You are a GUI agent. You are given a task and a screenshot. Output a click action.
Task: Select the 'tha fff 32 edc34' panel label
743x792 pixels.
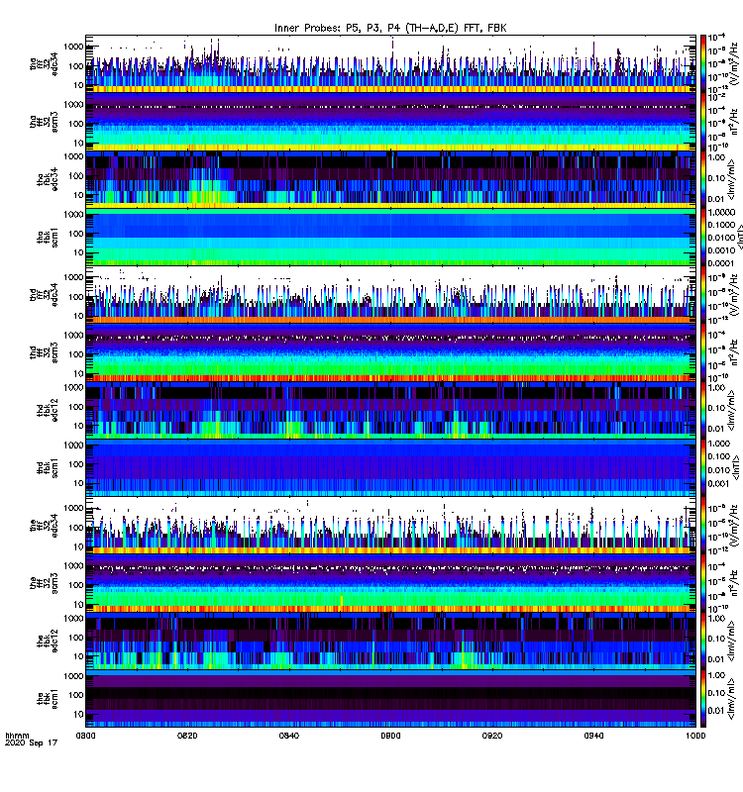click(x=44, y=63)
